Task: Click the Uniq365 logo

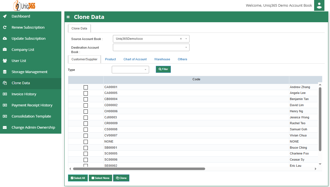Action: [24, 6]
